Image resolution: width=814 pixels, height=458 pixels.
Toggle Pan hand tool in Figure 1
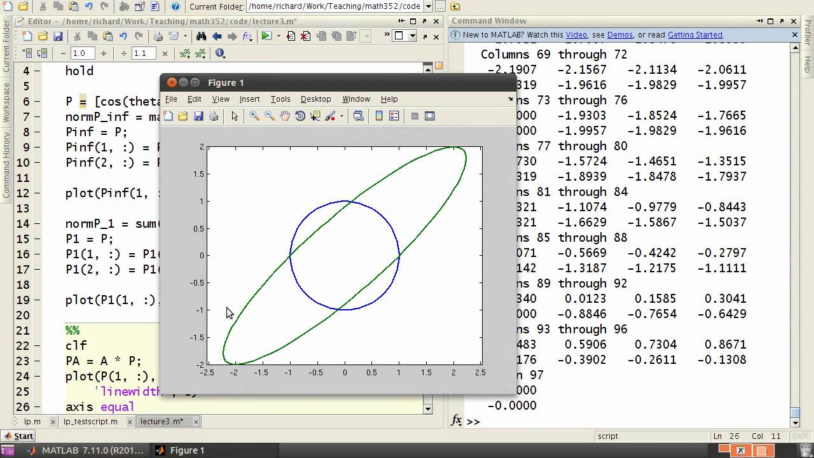pos(285,116)
